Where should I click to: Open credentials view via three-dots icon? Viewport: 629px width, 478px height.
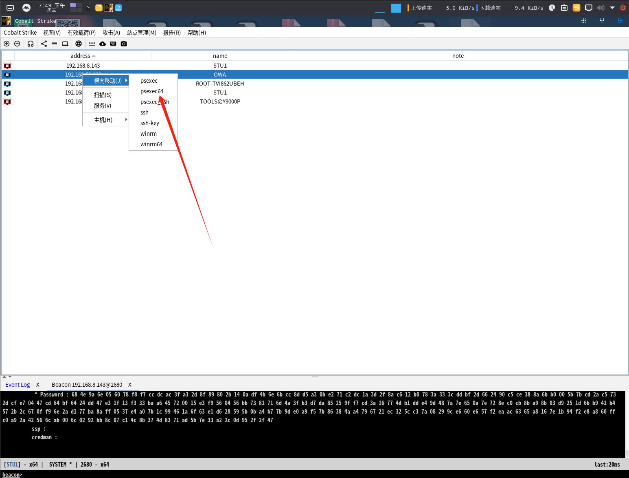tap(92, 44)
